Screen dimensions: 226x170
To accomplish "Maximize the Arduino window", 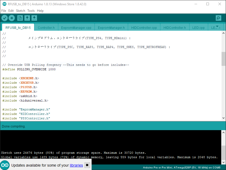I will tap(208, 4).
